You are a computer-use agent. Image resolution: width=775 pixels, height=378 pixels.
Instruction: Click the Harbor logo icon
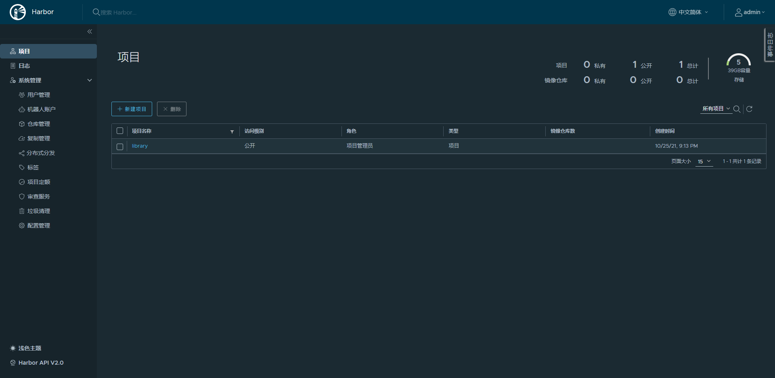pyautogui.click(x=18, y=12)
